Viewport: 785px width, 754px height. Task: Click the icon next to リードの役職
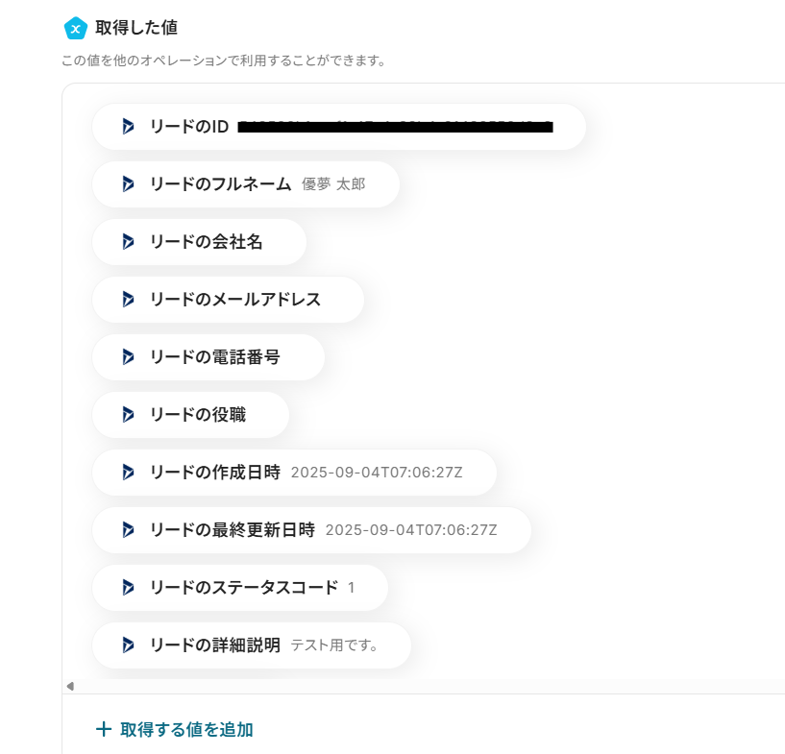(128, 415)
